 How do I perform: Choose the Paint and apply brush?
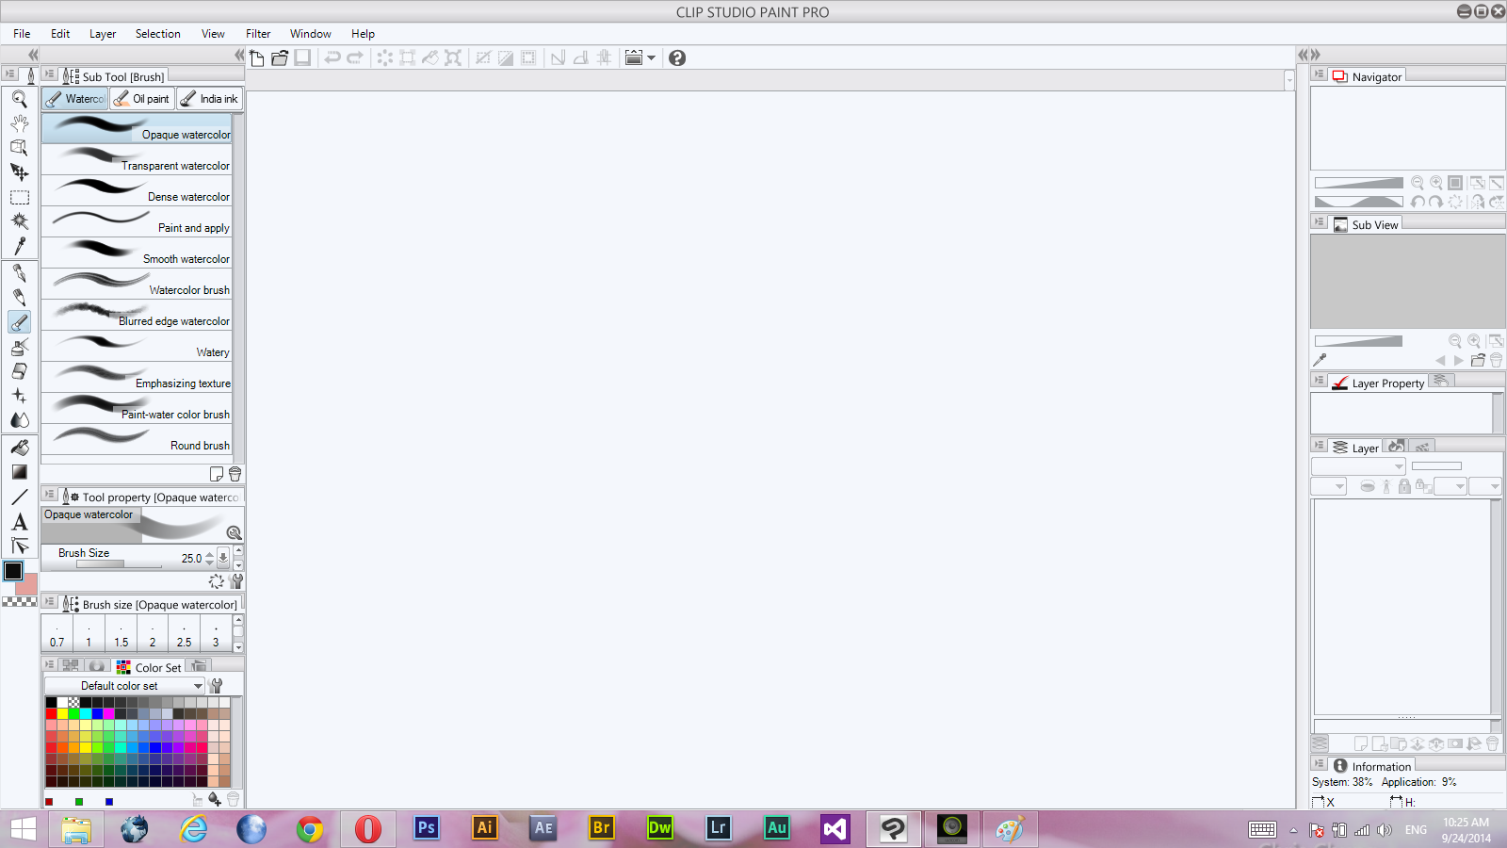pos(137,221)
